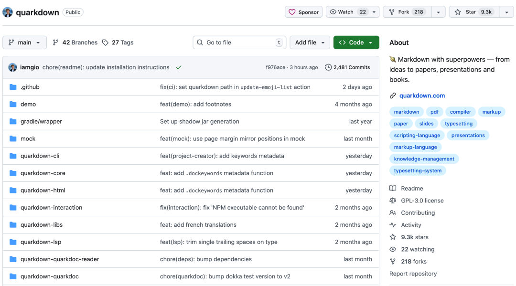
Task: Click the folder icon beside quarkdown-interaction
Action: click(13, 207)
